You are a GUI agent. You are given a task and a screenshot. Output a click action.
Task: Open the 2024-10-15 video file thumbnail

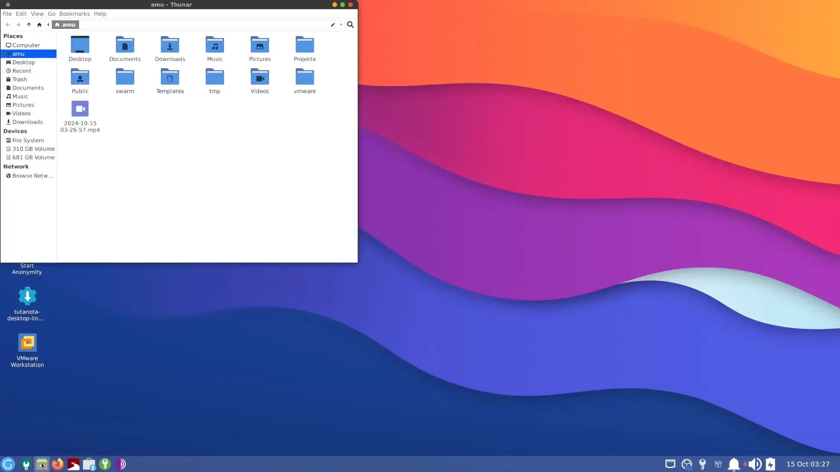pos(80,109)
